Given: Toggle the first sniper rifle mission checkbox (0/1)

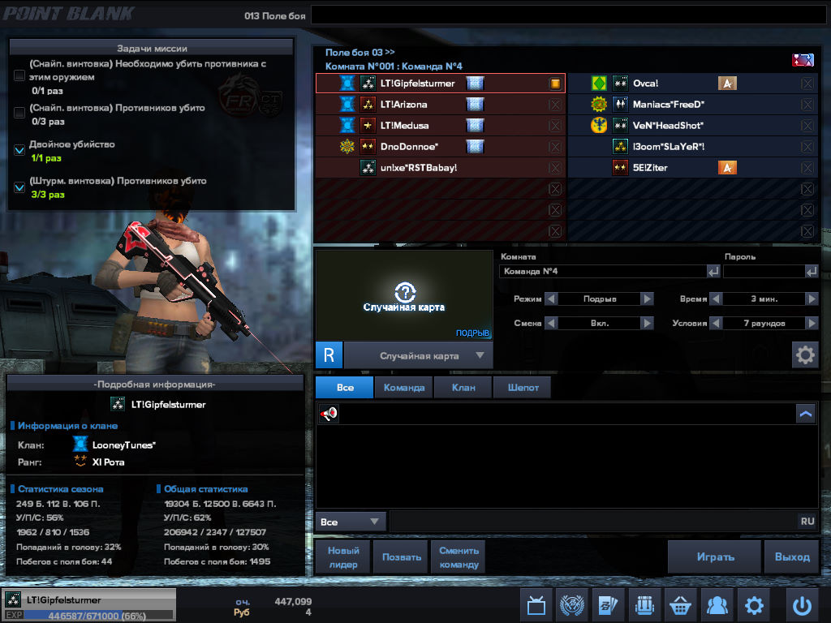Looking at the screenshot, I should click(x=19, y=75).
